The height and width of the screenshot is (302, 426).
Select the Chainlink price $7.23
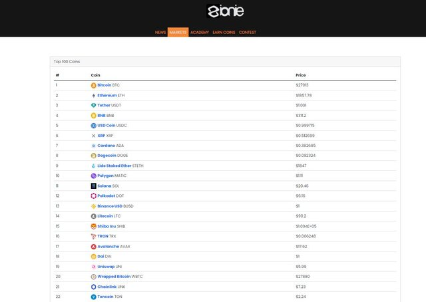[301, 287]
